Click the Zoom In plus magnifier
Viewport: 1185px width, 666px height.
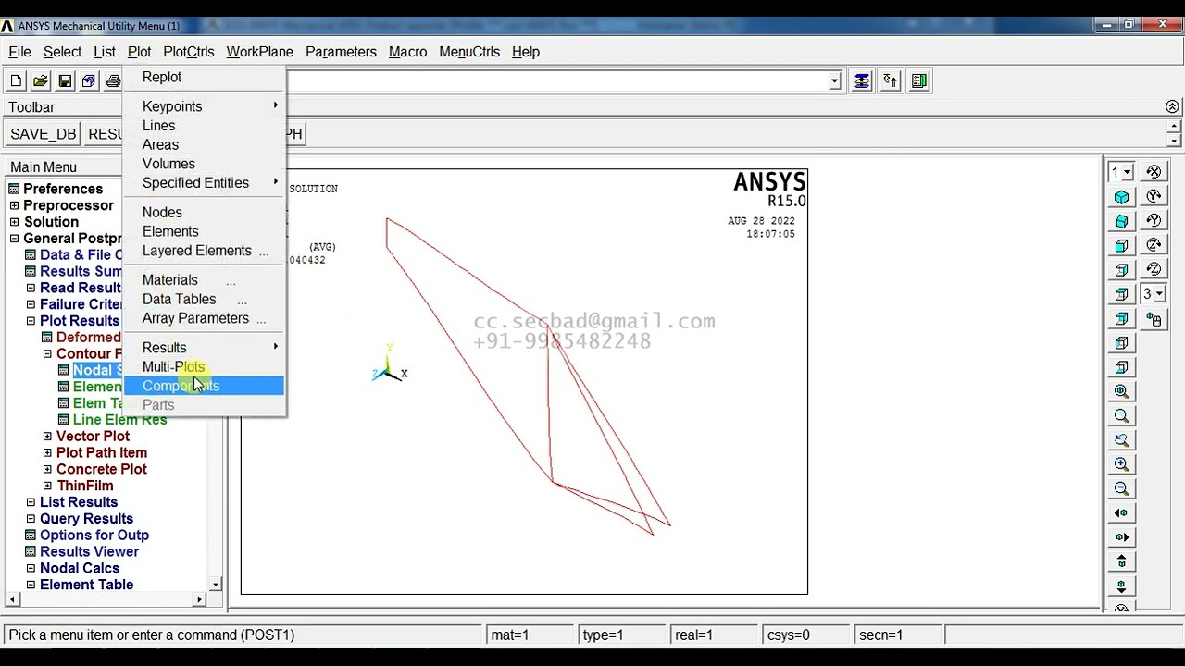click(1121, 464)
